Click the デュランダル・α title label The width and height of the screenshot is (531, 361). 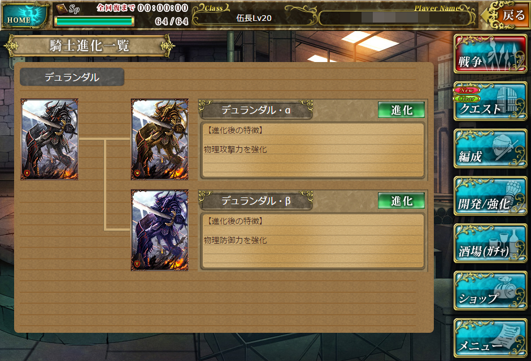(x=256, y=110)
